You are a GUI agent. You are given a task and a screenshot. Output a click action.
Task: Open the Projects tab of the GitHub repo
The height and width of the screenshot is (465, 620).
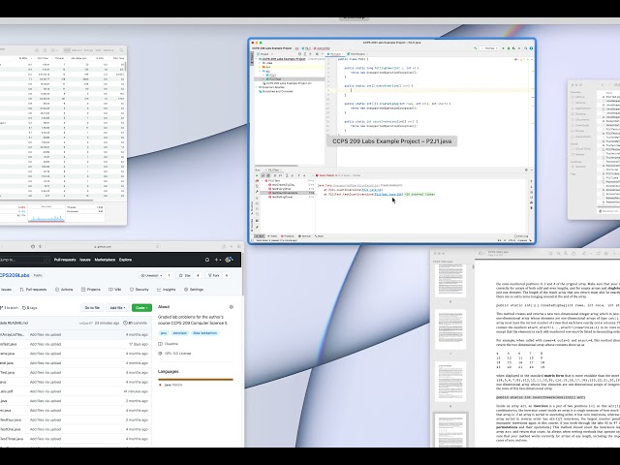point(90,290)
